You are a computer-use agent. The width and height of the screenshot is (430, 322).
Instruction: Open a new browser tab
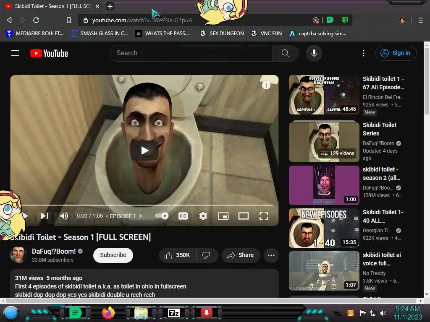[x=110, y=6]
